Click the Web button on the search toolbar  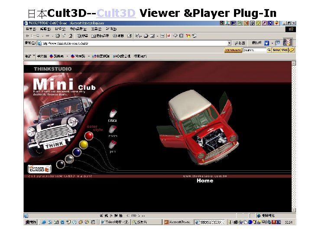pos(284,50)
